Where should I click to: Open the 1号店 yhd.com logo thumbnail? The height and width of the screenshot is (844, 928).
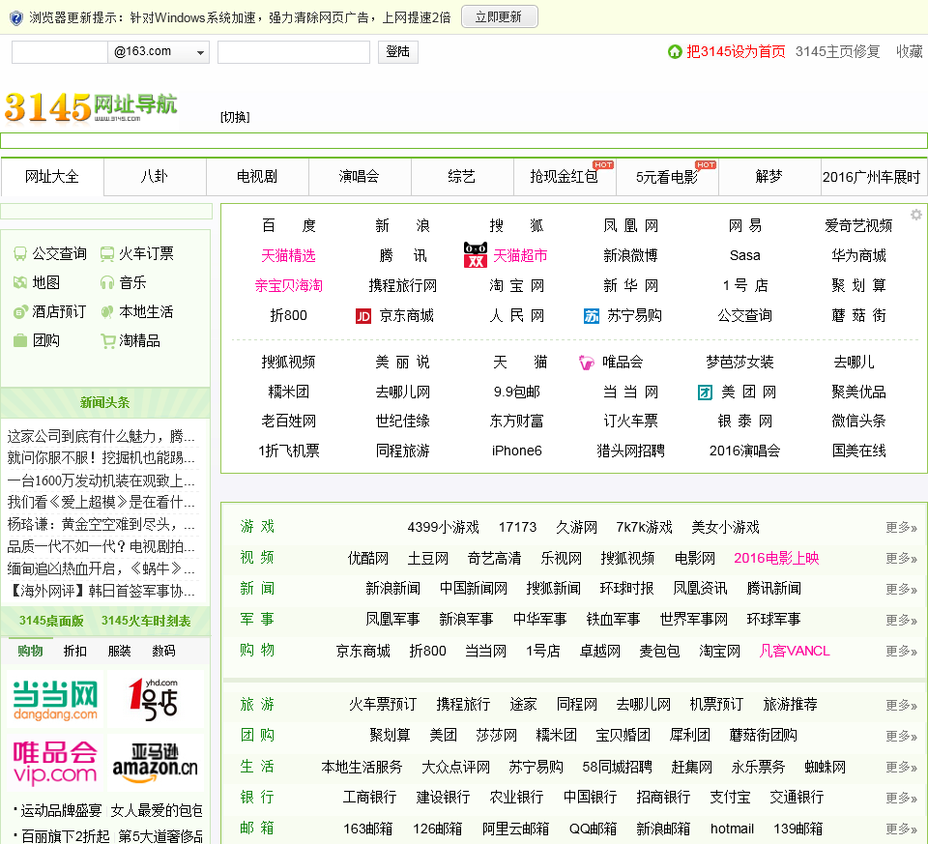pos(155,700)
